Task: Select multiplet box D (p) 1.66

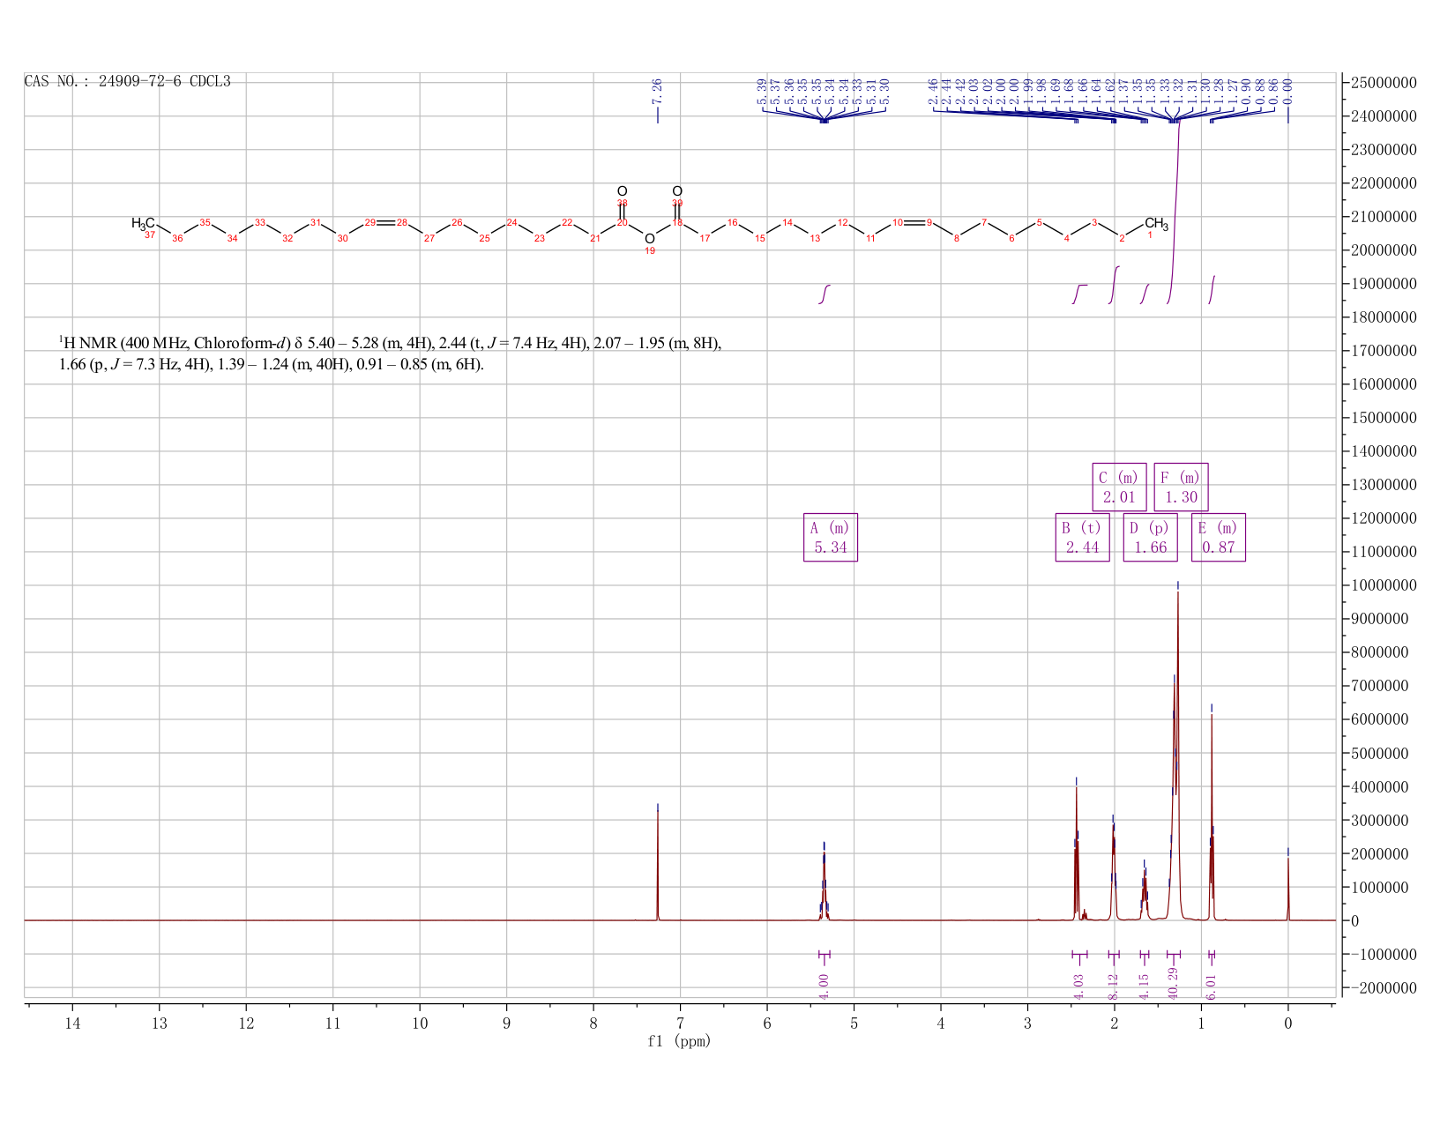Action: pyautogui.click(x=1151, y=538)
